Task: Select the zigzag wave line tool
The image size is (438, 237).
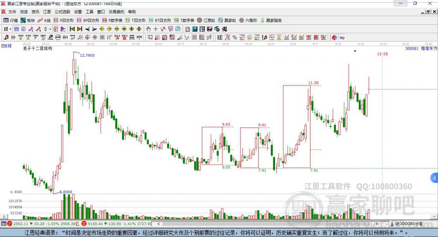Action: point(187,38)
